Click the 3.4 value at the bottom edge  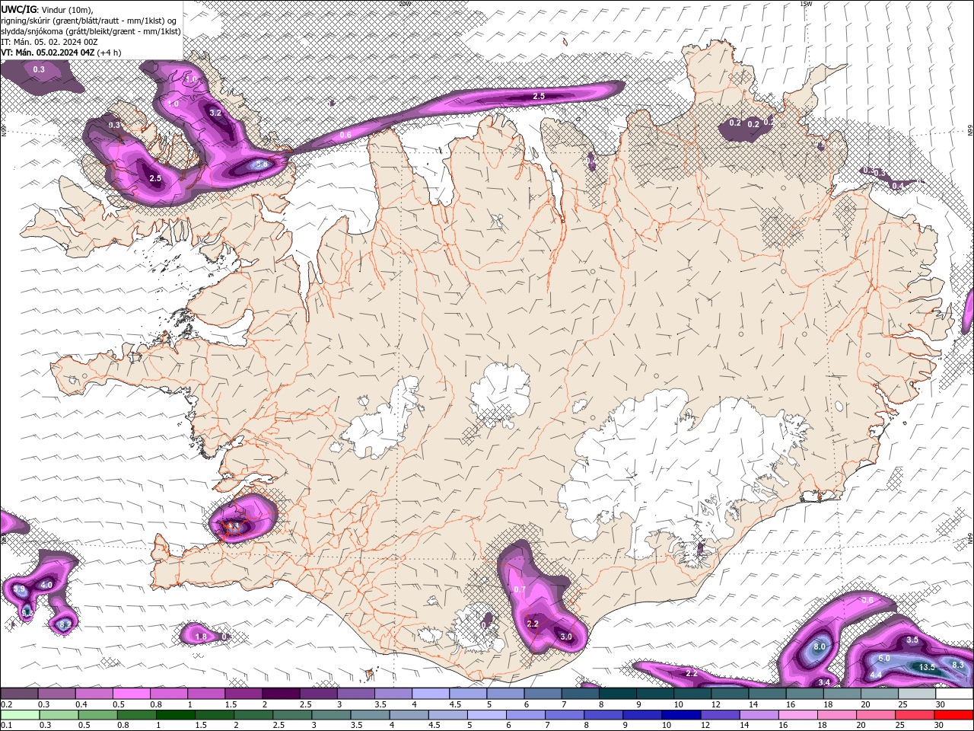[824, 682]
